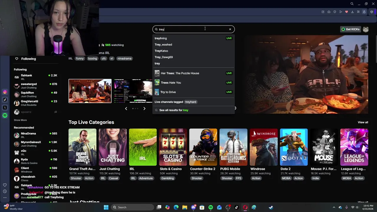Click the weather widget on taskbar
The height and width of the screenshot is (212, 377).
pos(13,207)
